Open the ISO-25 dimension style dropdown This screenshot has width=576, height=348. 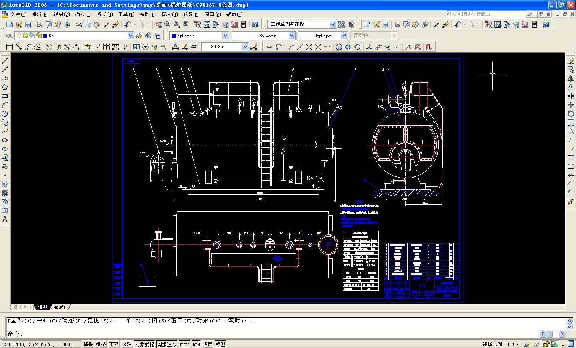(245, 47)
